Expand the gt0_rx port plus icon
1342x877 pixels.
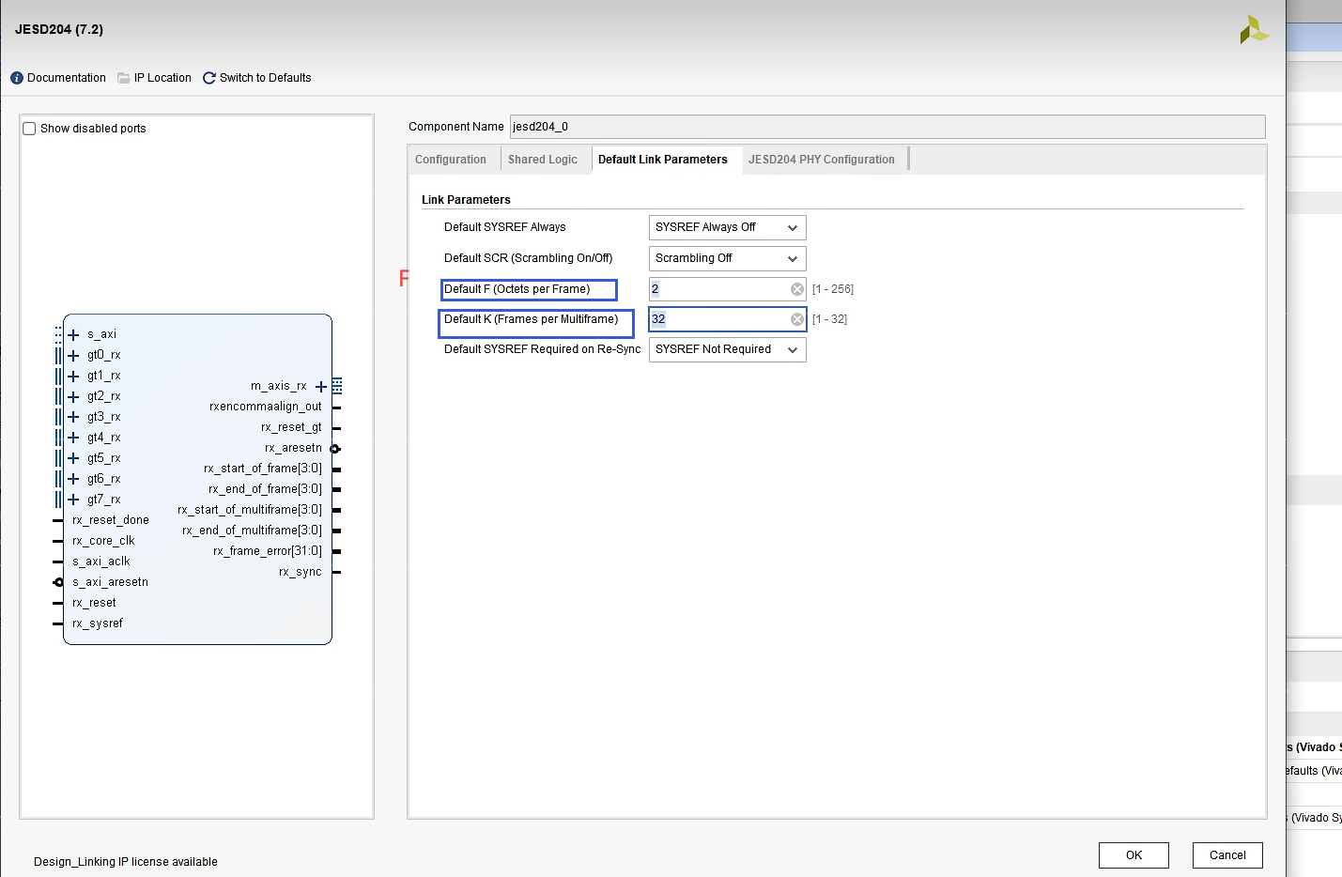[73, 355]
